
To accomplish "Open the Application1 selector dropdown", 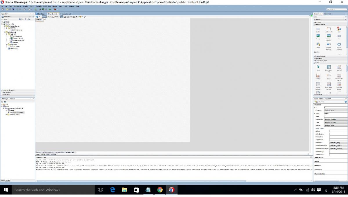I will click(17, 16).
